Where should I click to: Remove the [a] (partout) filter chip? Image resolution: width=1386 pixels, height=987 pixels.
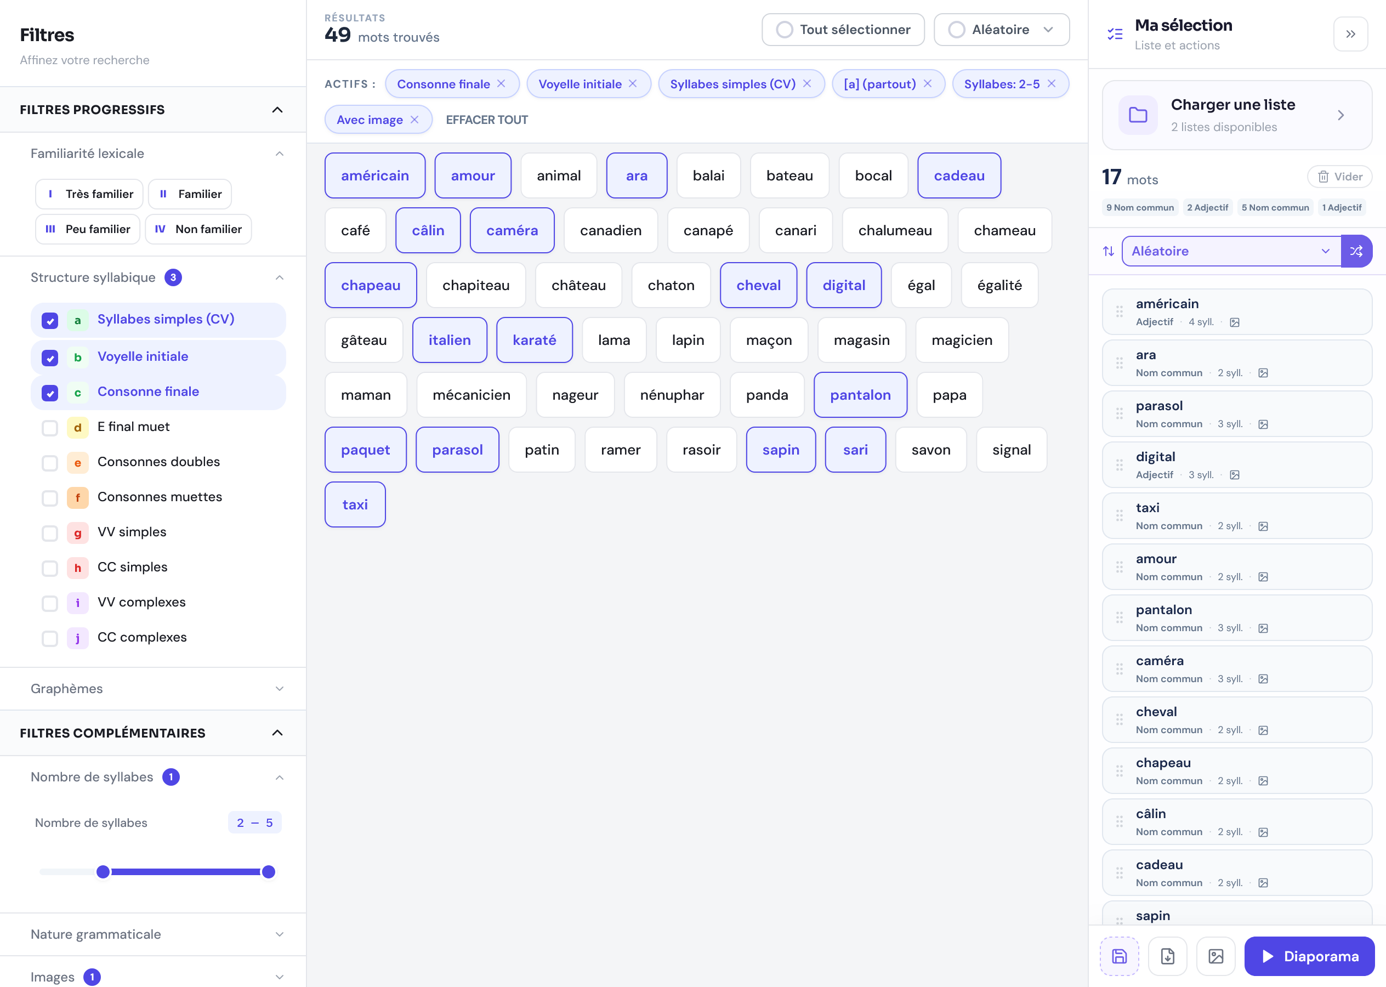[x=927, y=84]
